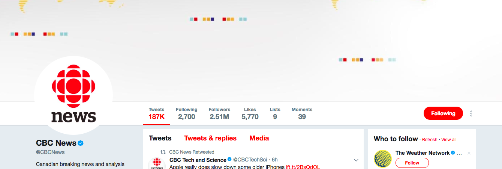Toggle the red Following button
Viewport: 502px width, 169px height.
coord(443,113)
